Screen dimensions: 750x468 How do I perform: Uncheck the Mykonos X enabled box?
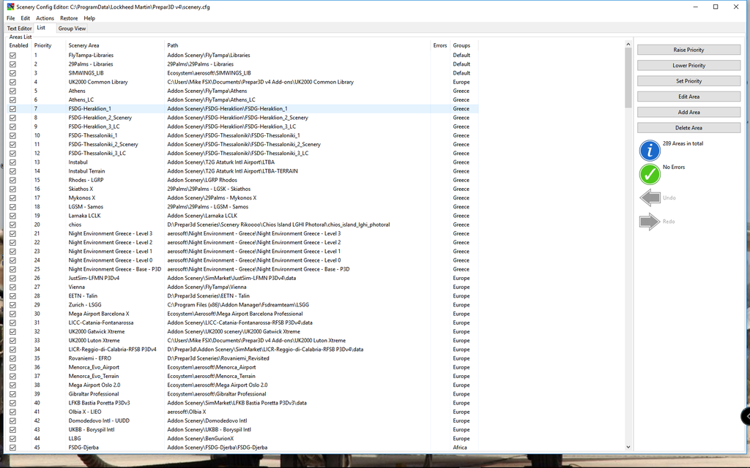(x=13, y=198)
